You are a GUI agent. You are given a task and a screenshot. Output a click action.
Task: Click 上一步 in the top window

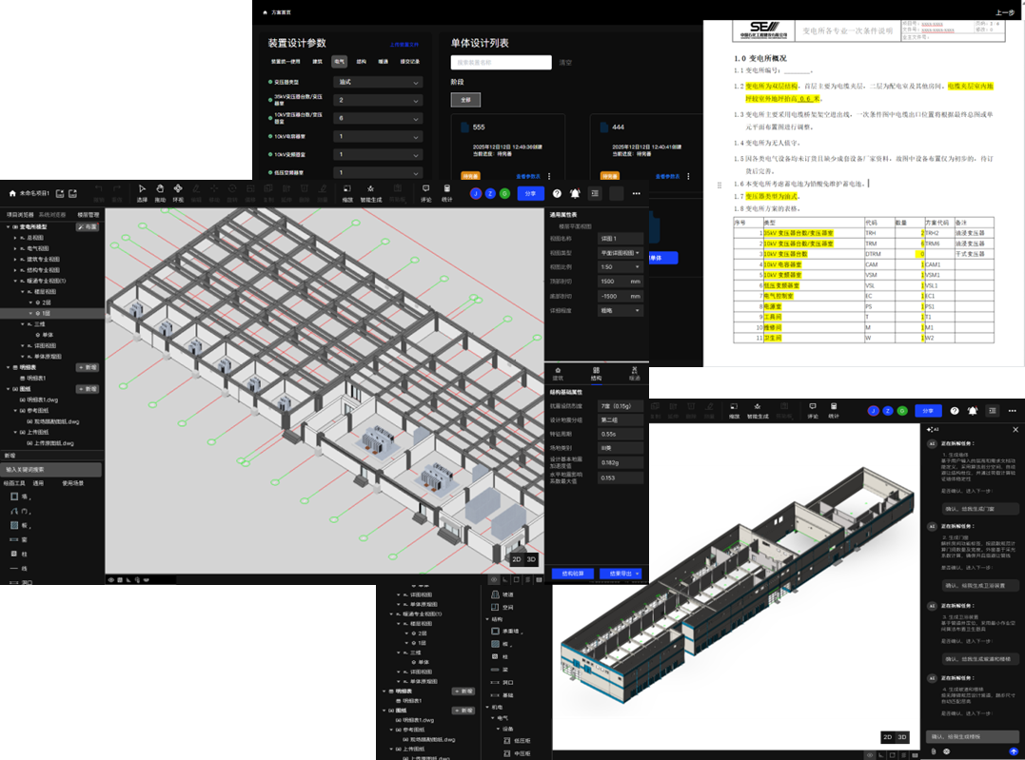1005,12
